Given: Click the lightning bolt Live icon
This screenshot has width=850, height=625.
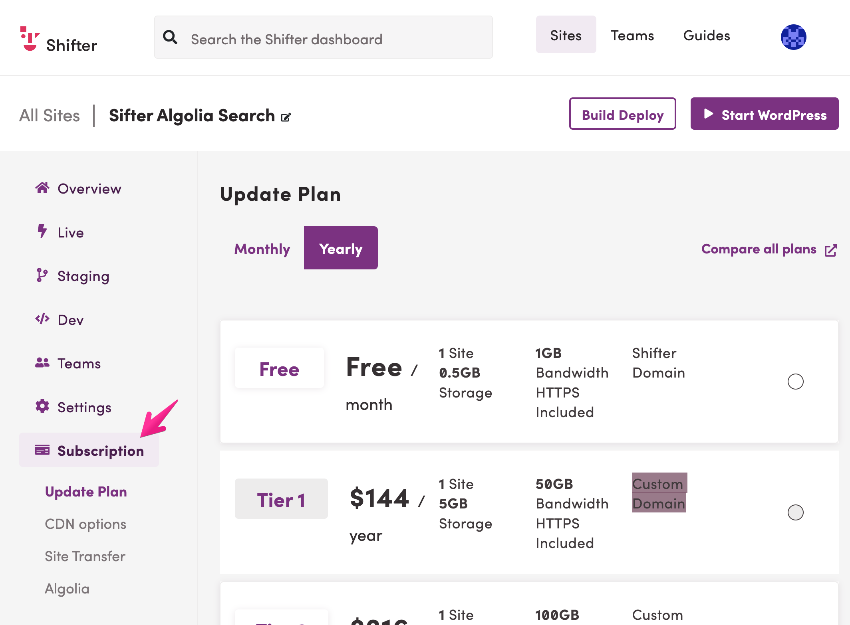Looking at the screenshot, I should pyautogui.click(x=42, y=231).
